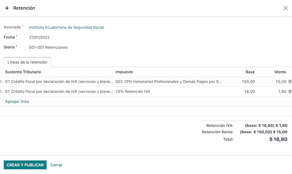Image resolution: width=292 pixels, height=174 pixels.
Task: Grab the drag handle of first retention line
Action: pos(1,82)
